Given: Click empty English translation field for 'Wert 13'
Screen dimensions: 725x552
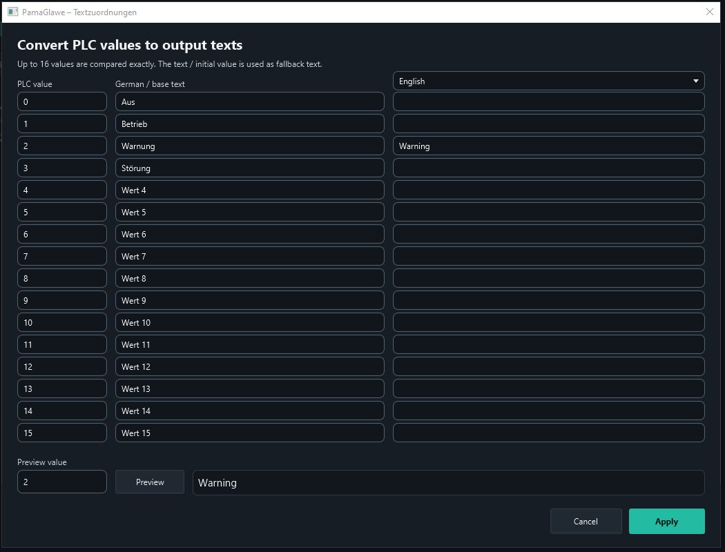Looking at the screenshot, I should coord(548,388).
